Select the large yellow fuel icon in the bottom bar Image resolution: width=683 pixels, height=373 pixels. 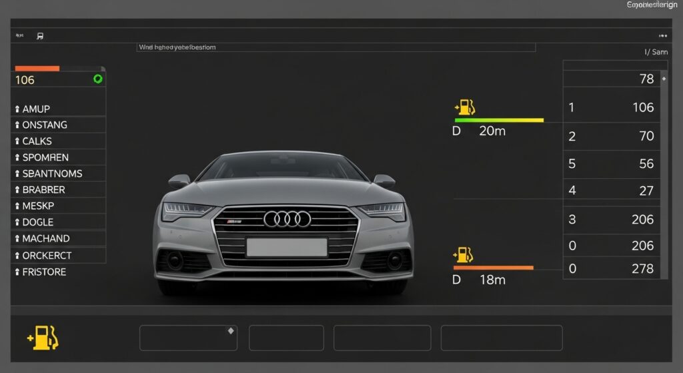[x=43, y=338]
